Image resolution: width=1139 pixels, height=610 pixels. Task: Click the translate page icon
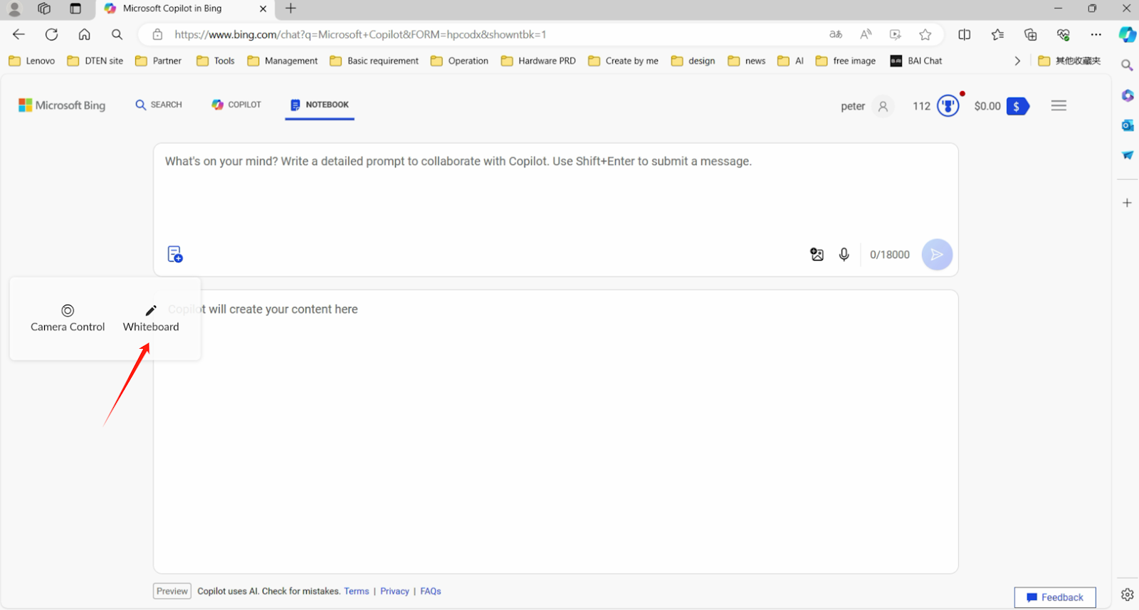click(x=836, y=34)
